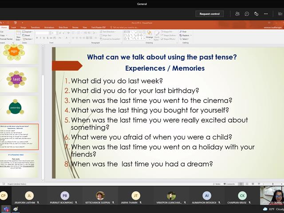Image resolution: width=284 pixels, height=213 pixels.
Task: Toggle the camera icon
Action: pos(280,14)
